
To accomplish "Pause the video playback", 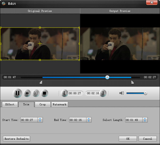I will click(x=17, y=93).
